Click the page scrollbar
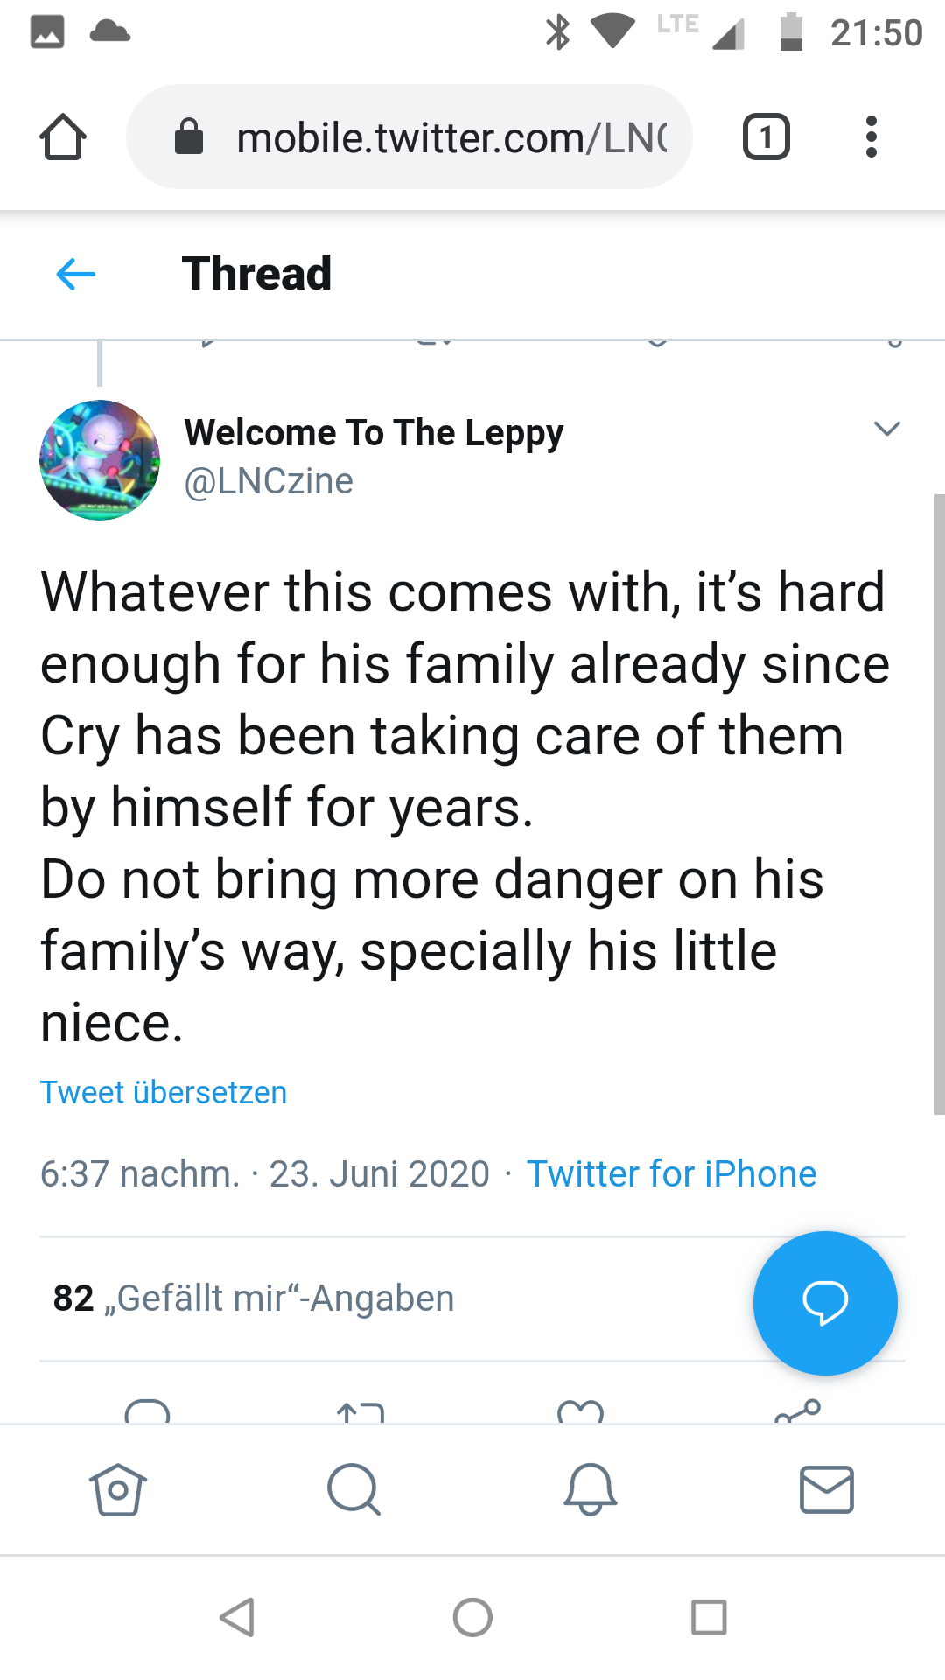This screenshot has width=945, height=1680. [939, 805]
